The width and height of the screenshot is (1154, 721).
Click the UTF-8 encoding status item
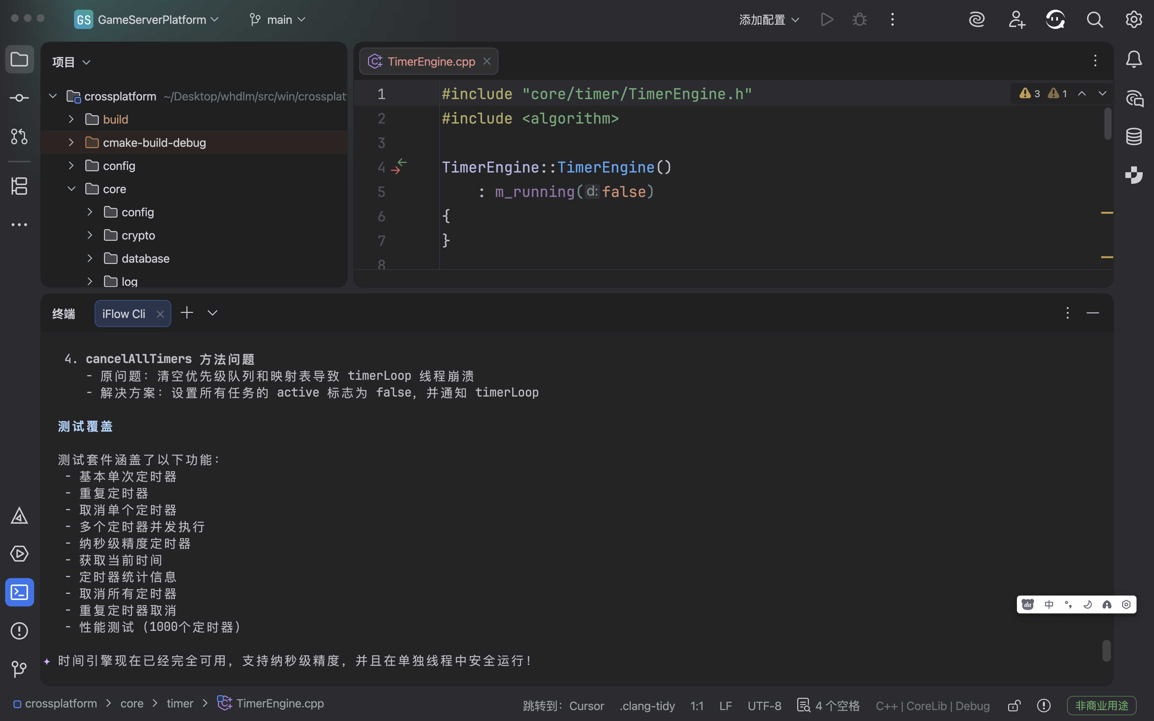764,705
